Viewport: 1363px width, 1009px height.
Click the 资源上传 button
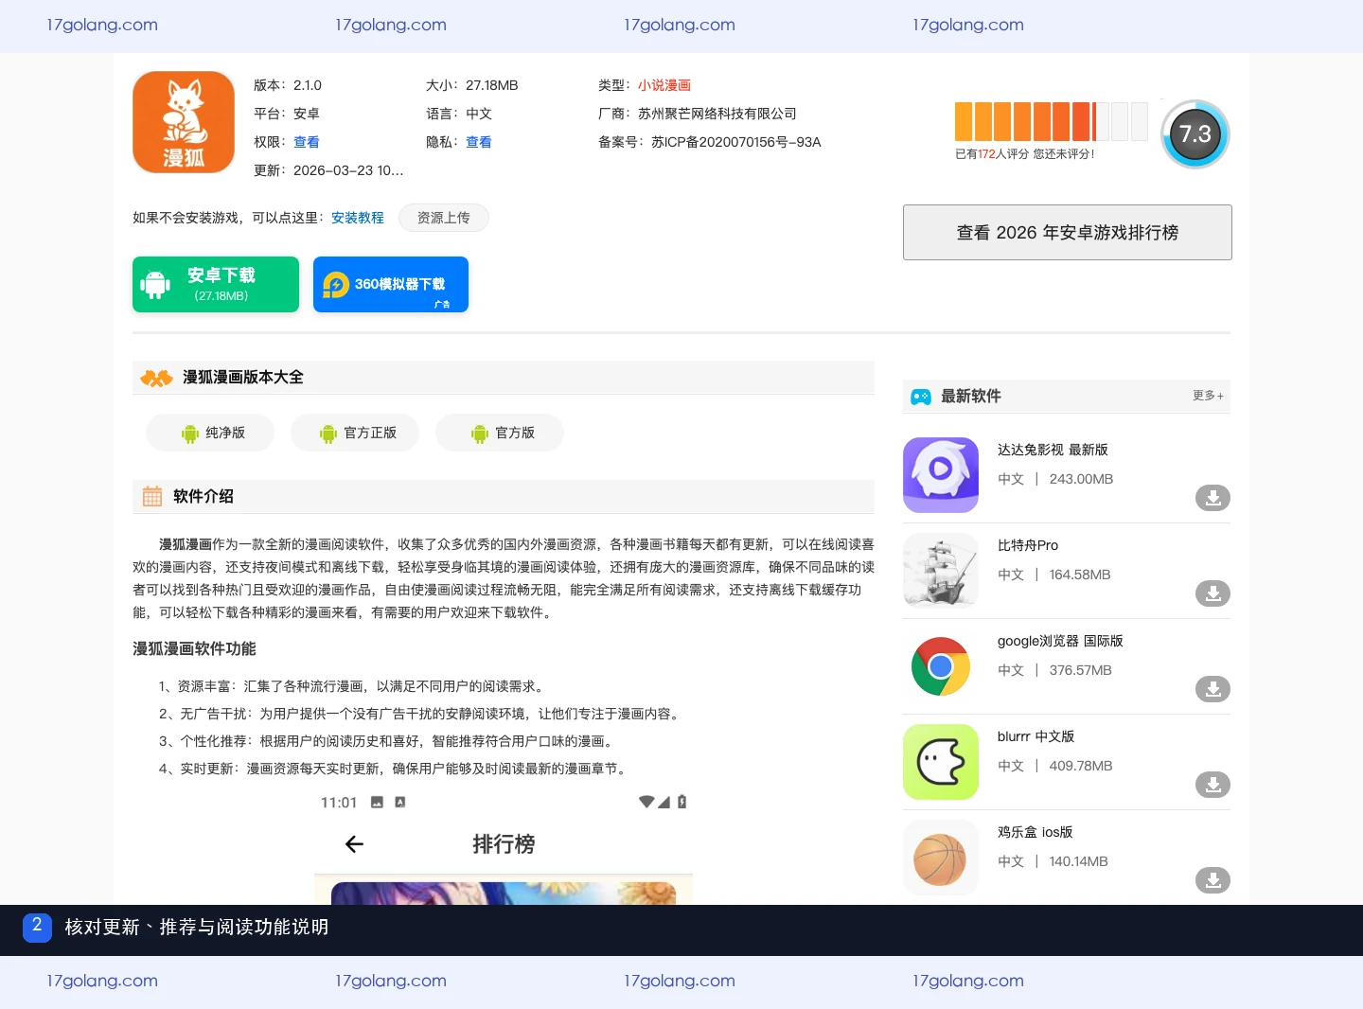click(444, 218)
